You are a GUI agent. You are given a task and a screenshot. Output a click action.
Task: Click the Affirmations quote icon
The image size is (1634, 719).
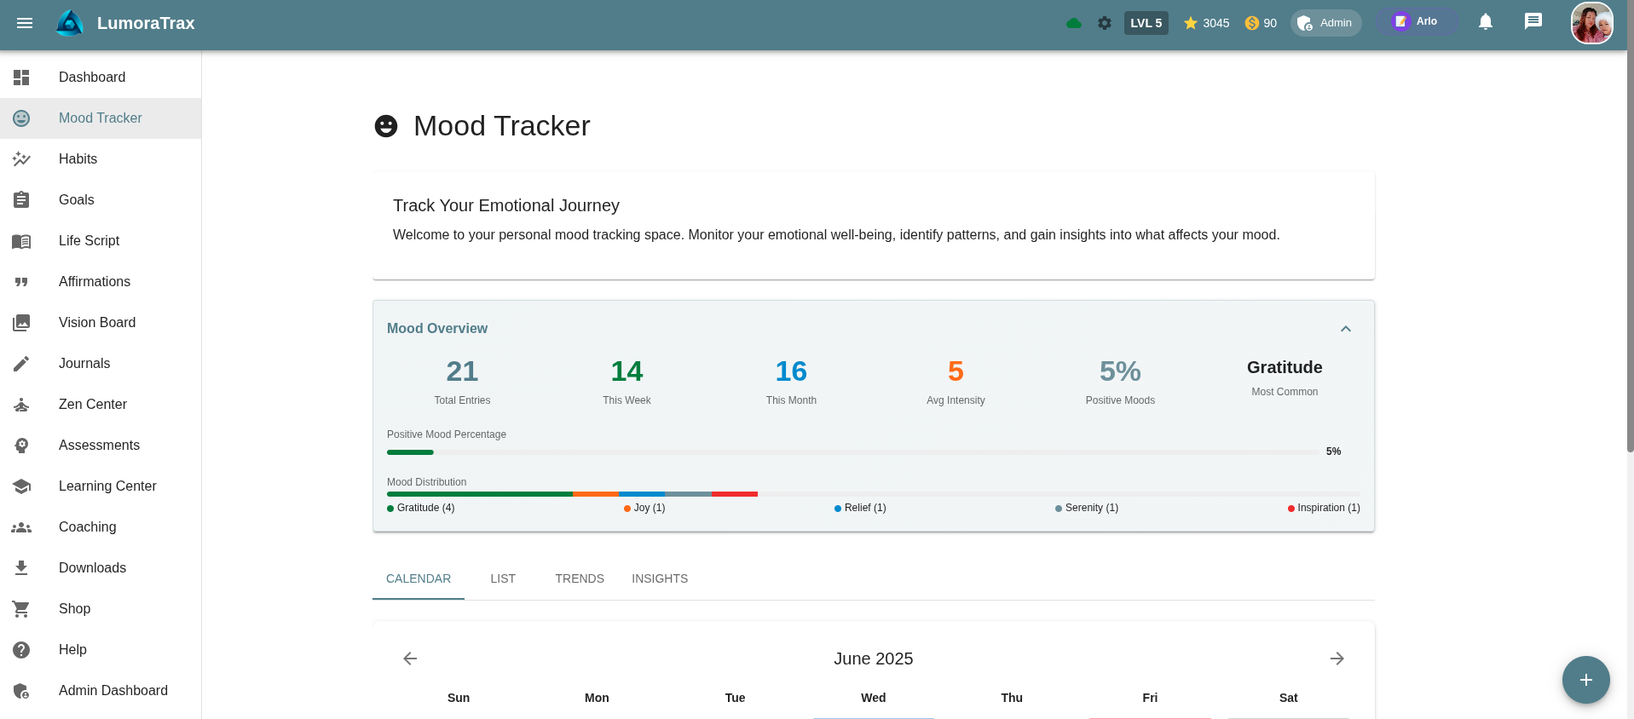[21, 282]
